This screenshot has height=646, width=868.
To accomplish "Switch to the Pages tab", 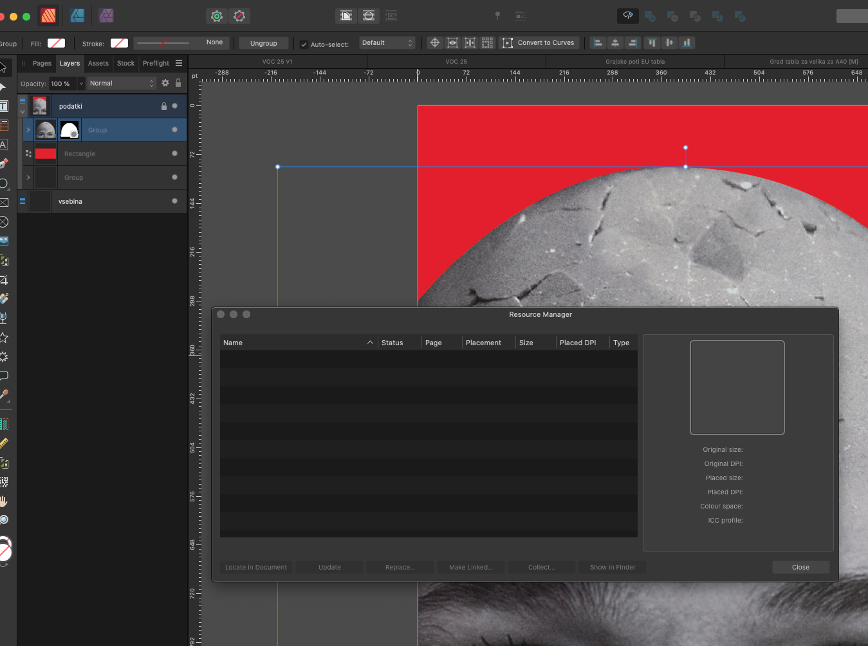I will click(x=42, y=63).
